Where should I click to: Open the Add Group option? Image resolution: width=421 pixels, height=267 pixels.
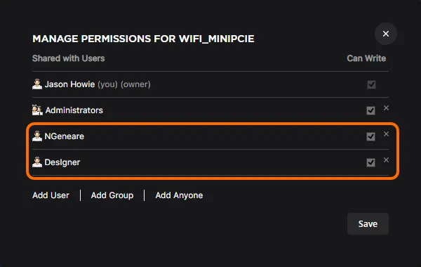click(x=112, y=195)
